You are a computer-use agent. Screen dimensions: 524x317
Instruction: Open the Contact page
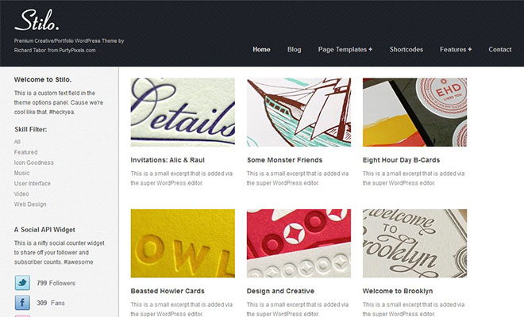(x=500, y=49)
